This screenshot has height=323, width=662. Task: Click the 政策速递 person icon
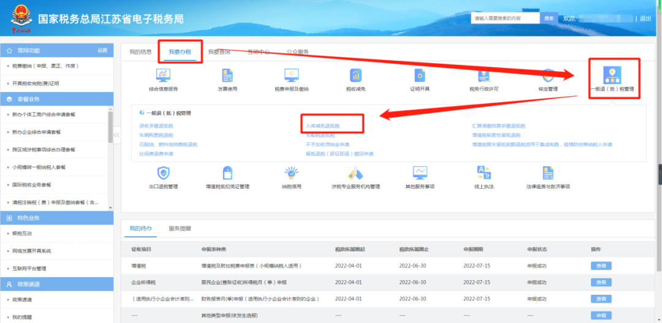tap(9, 284)
